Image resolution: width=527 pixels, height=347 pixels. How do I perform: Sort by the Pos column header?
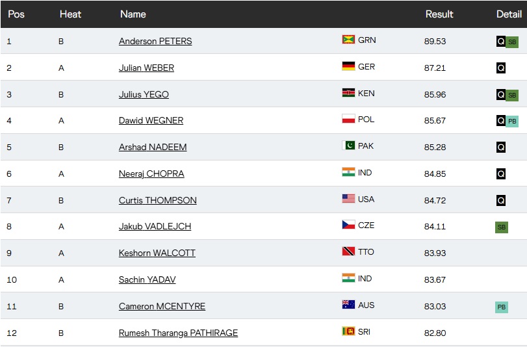[16, 14]
